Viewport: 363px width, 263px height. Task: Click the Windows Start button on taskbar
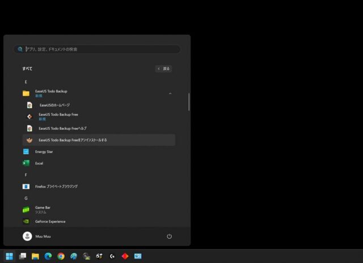click(x=10, y=256)
